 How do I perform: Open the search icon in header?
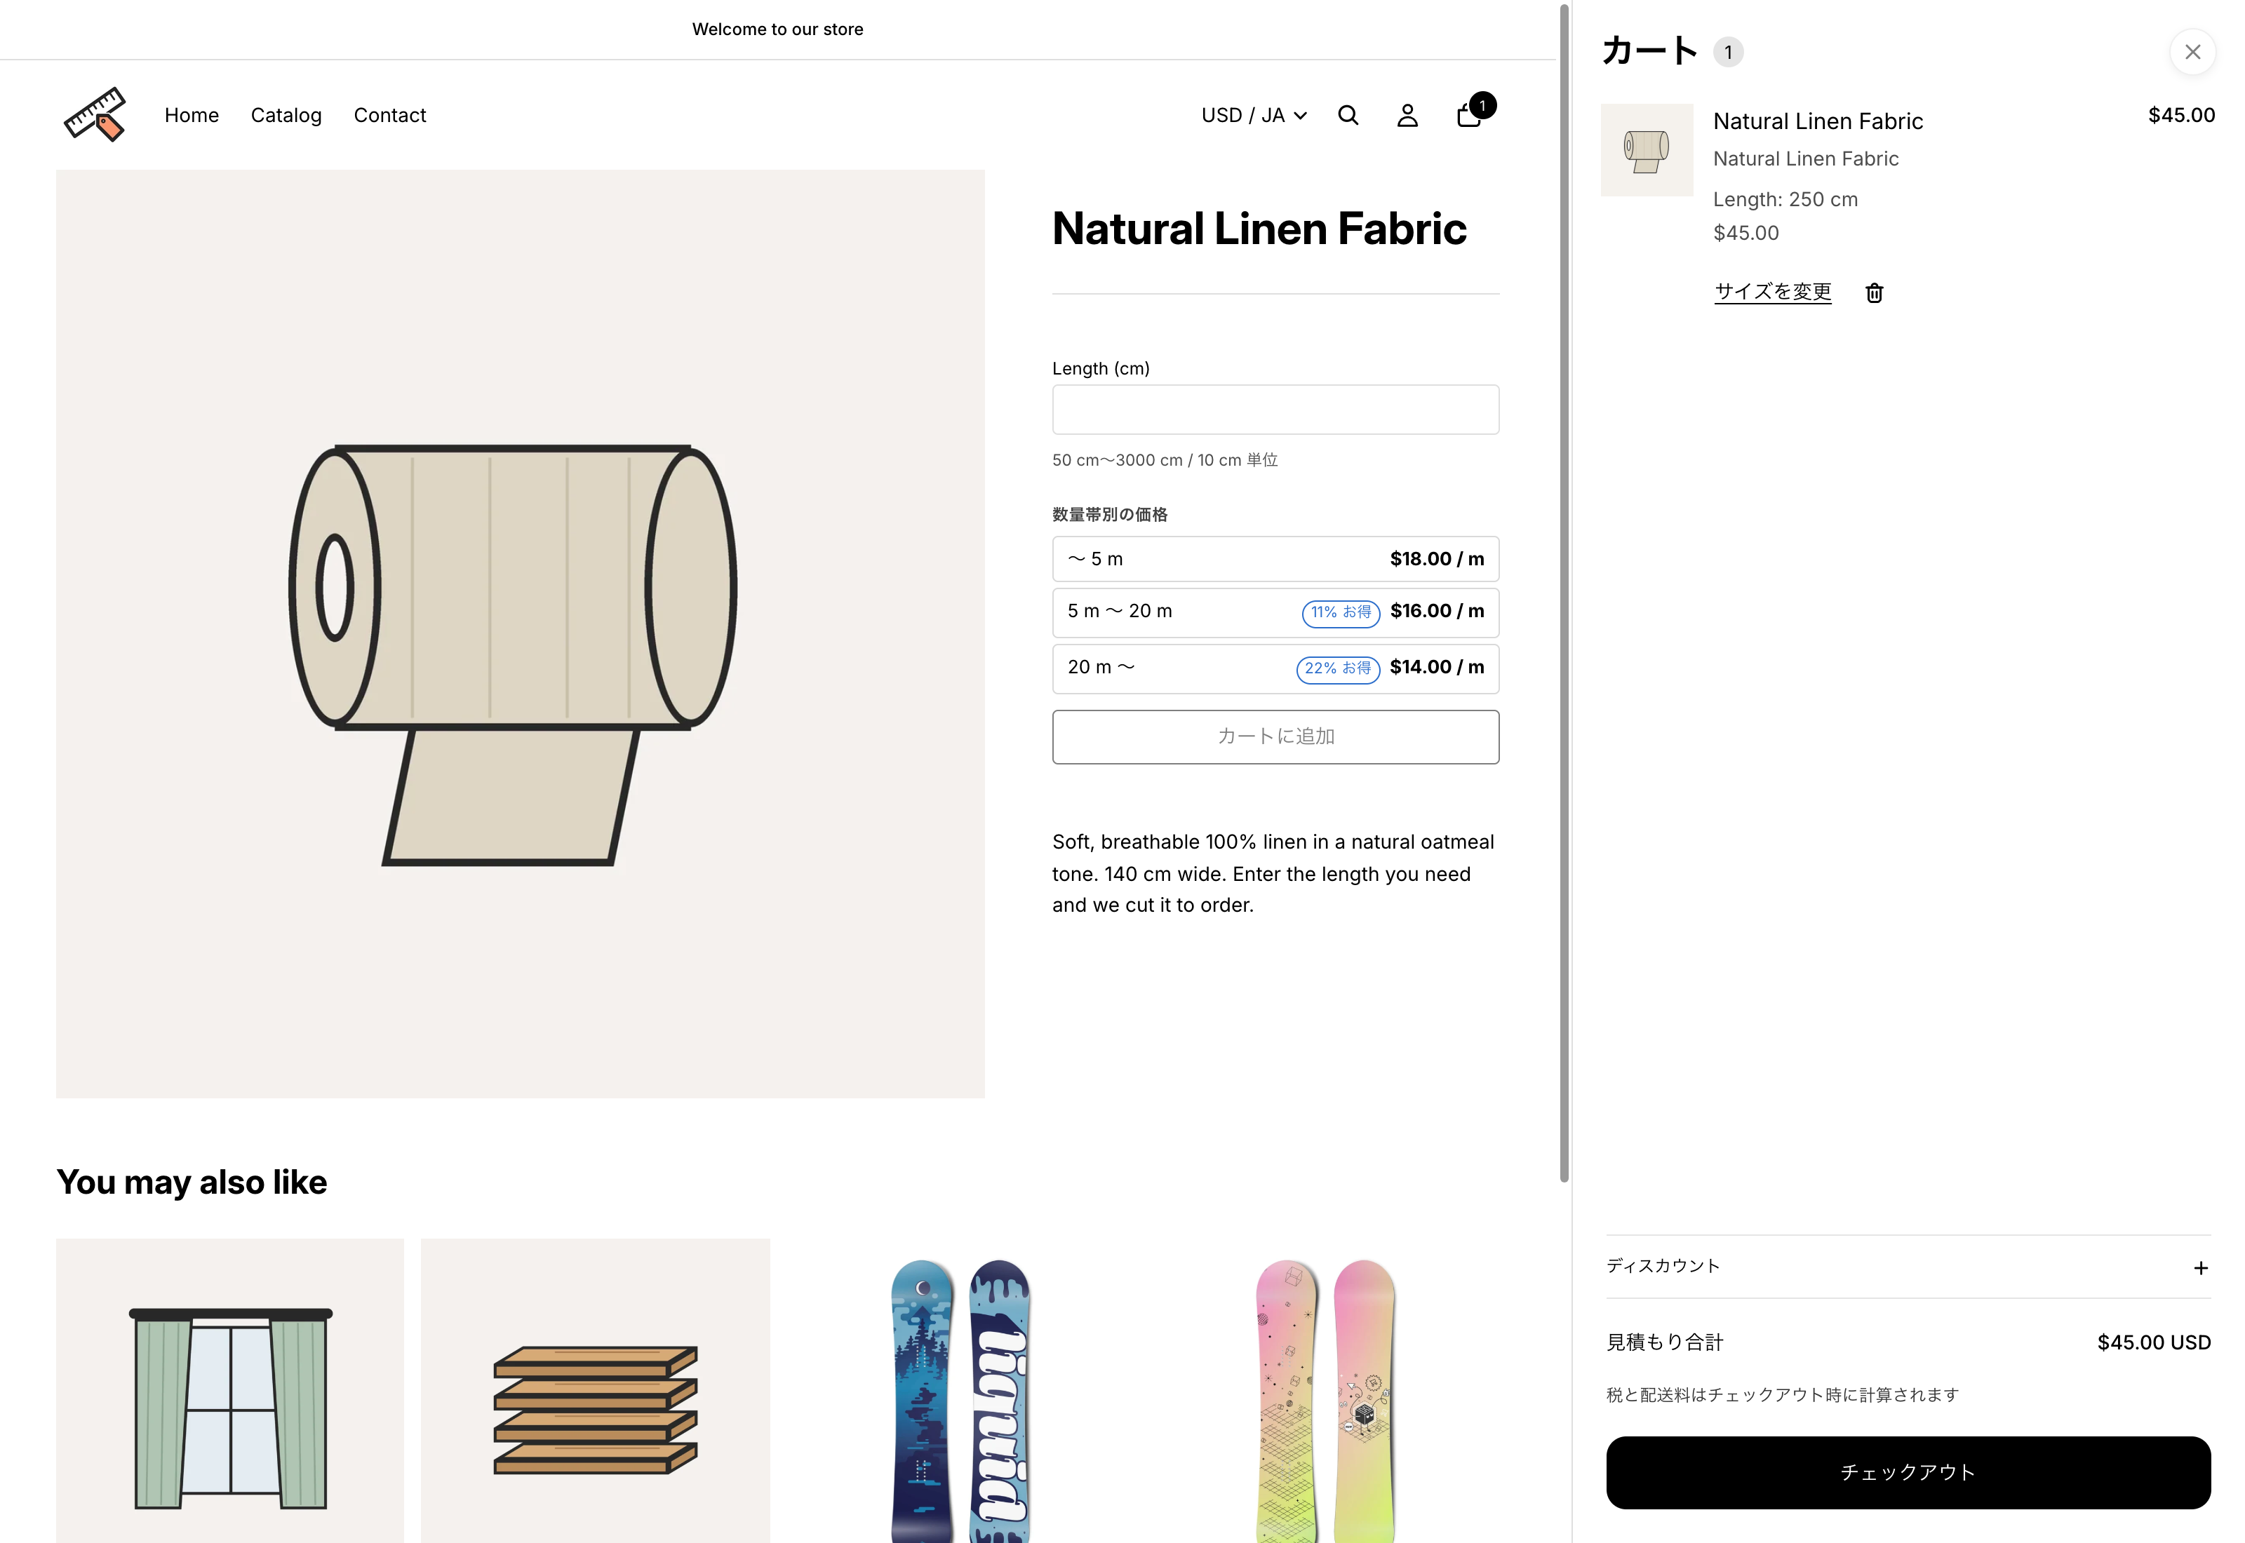tap(1348, 115)
